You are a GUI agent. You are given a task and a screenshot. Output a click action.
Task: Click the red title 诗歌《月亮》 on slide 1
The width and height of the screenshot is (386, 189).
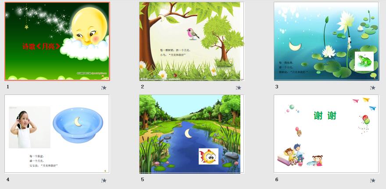point(41,46)
